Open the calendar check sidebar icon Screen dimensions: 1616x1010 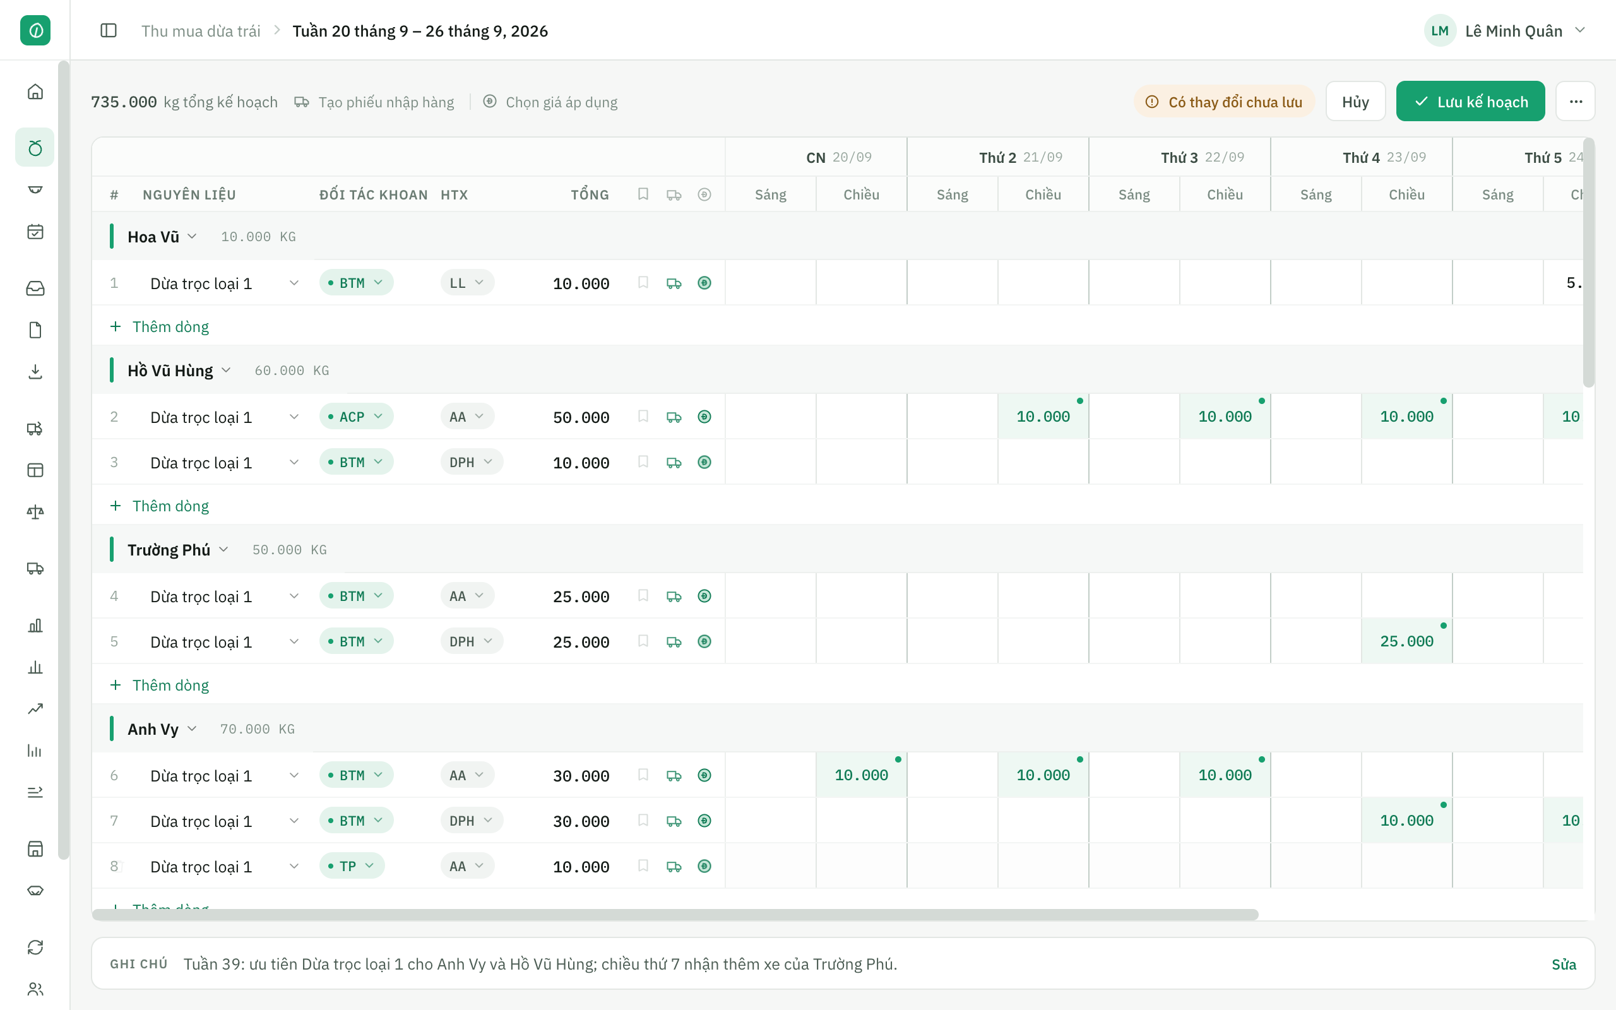coord(35,232)
